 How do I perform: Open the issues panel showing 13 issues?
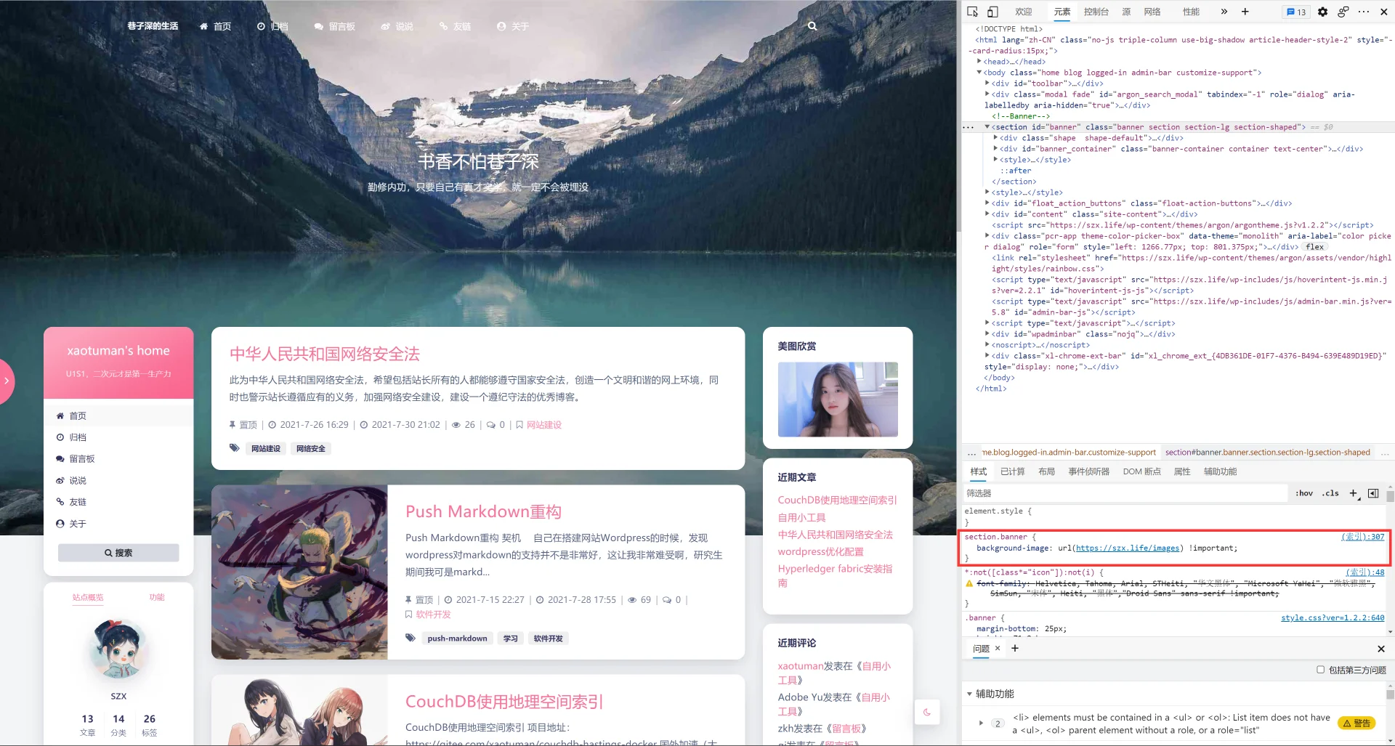(1295, 12)
